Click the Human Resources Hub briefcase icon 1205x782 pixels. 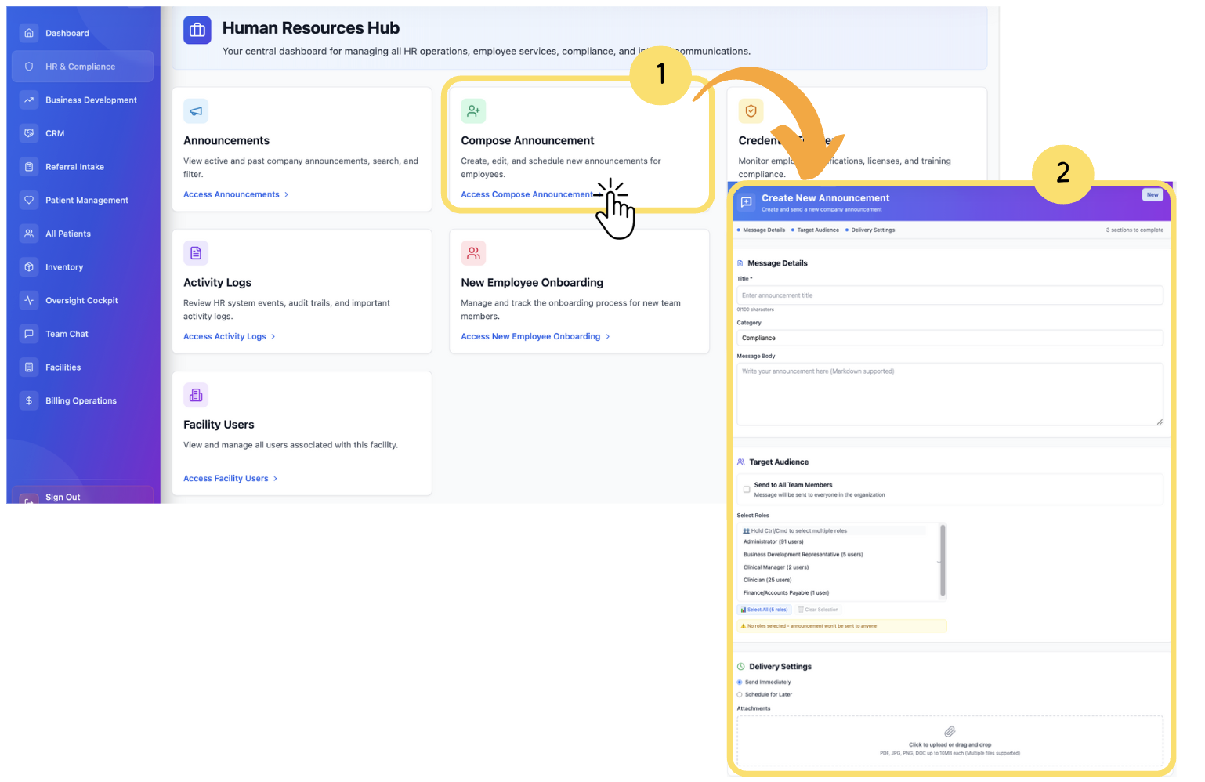click(x=197, y=31)
